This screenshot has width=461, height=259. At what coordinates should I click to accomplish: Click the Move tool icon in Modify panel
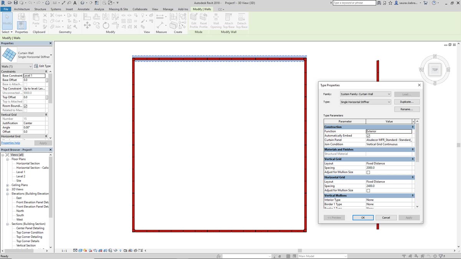click(x=87, y=25)
